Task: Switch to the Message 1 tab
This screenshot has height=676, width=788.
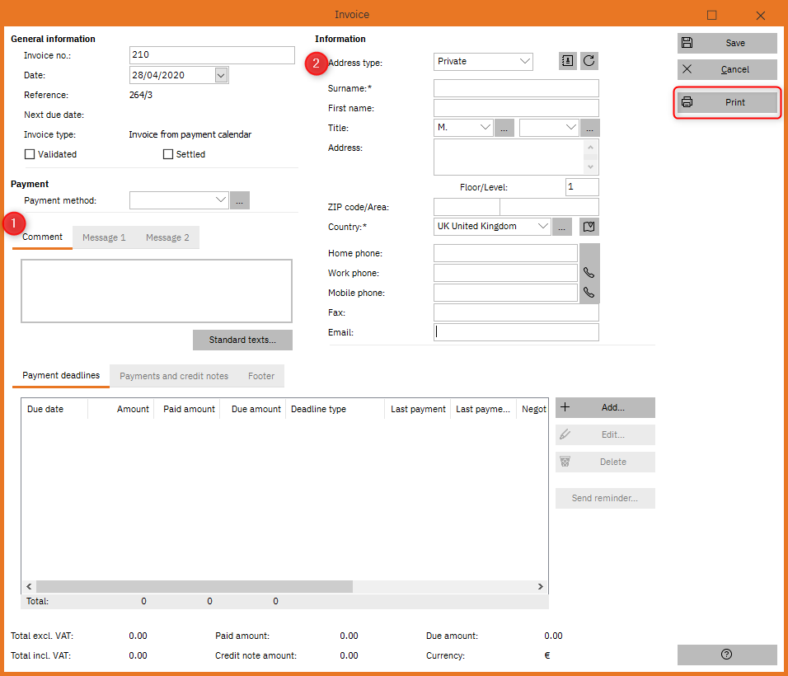Action: [104, 237]
